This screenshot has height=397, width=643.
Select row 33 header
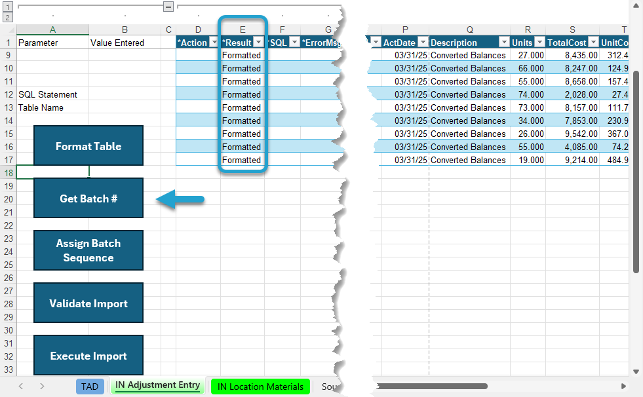[x=9, y=369]
